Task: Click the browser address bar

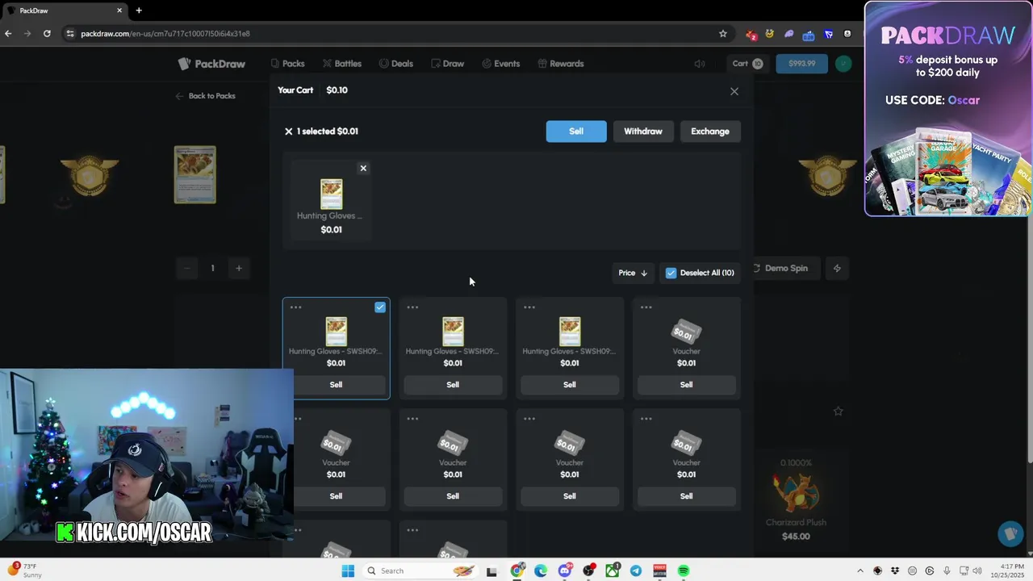Action: pos(387,34)
